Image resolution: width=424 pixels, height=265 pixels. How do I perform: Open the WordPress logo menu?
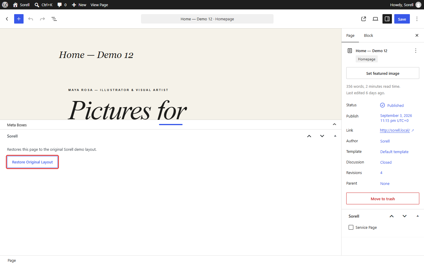point(5,5)
